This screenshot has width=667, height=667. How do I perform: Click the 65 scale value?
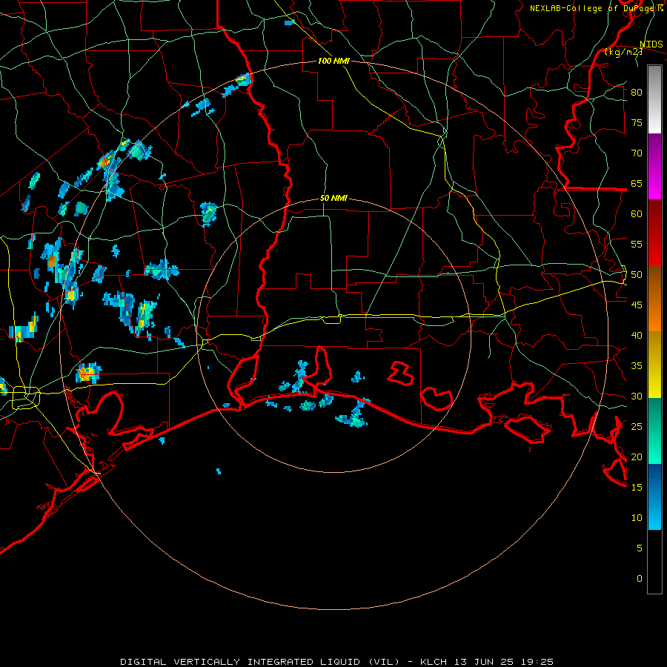(637, 183)
